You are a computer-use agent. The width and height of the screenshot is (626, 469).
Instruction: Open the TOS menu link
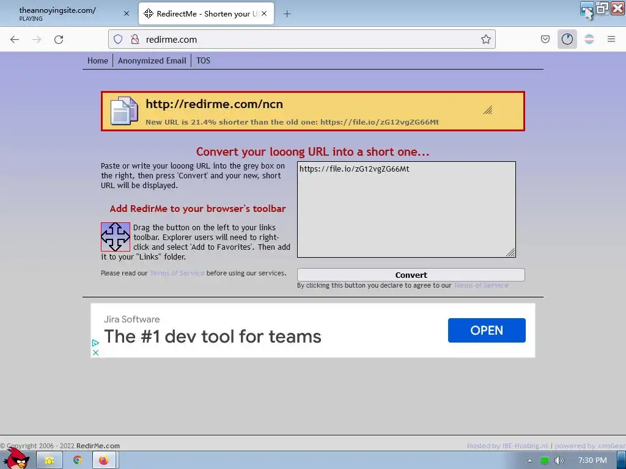(x=203, y=60)
